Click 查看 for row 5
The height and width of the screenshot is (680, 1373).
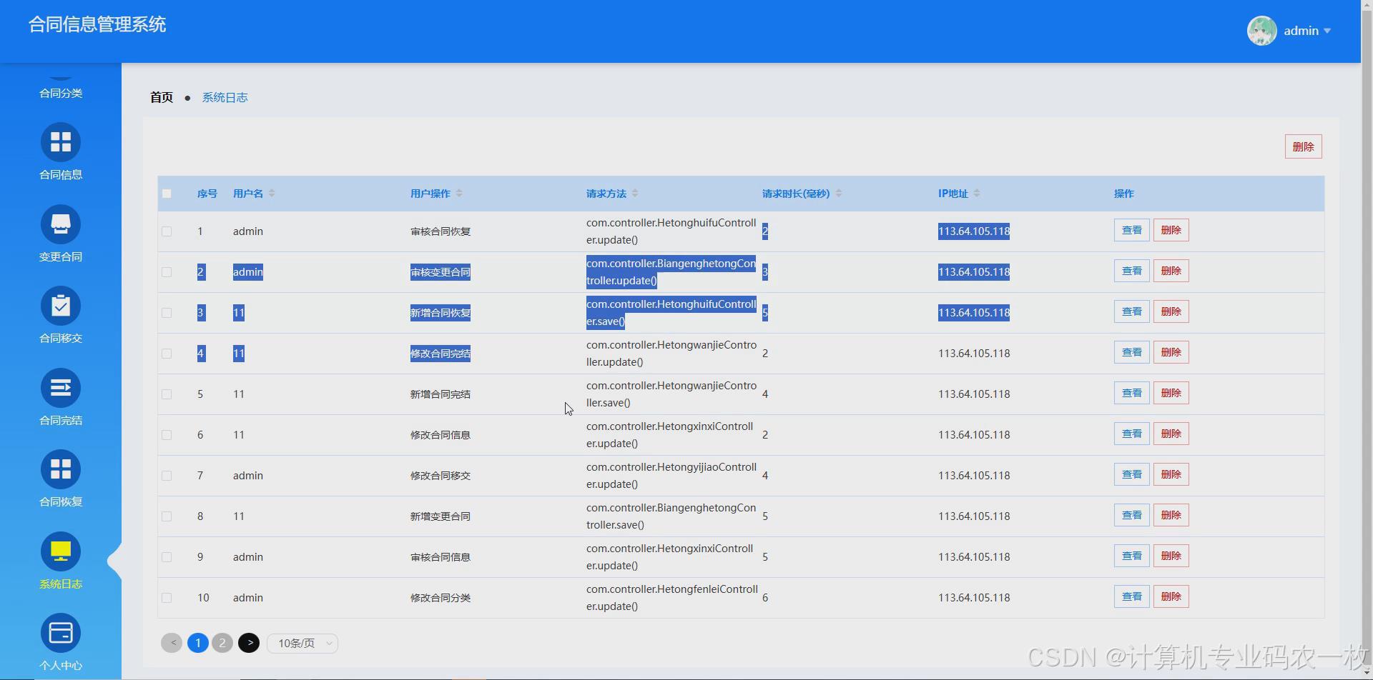1131,393
